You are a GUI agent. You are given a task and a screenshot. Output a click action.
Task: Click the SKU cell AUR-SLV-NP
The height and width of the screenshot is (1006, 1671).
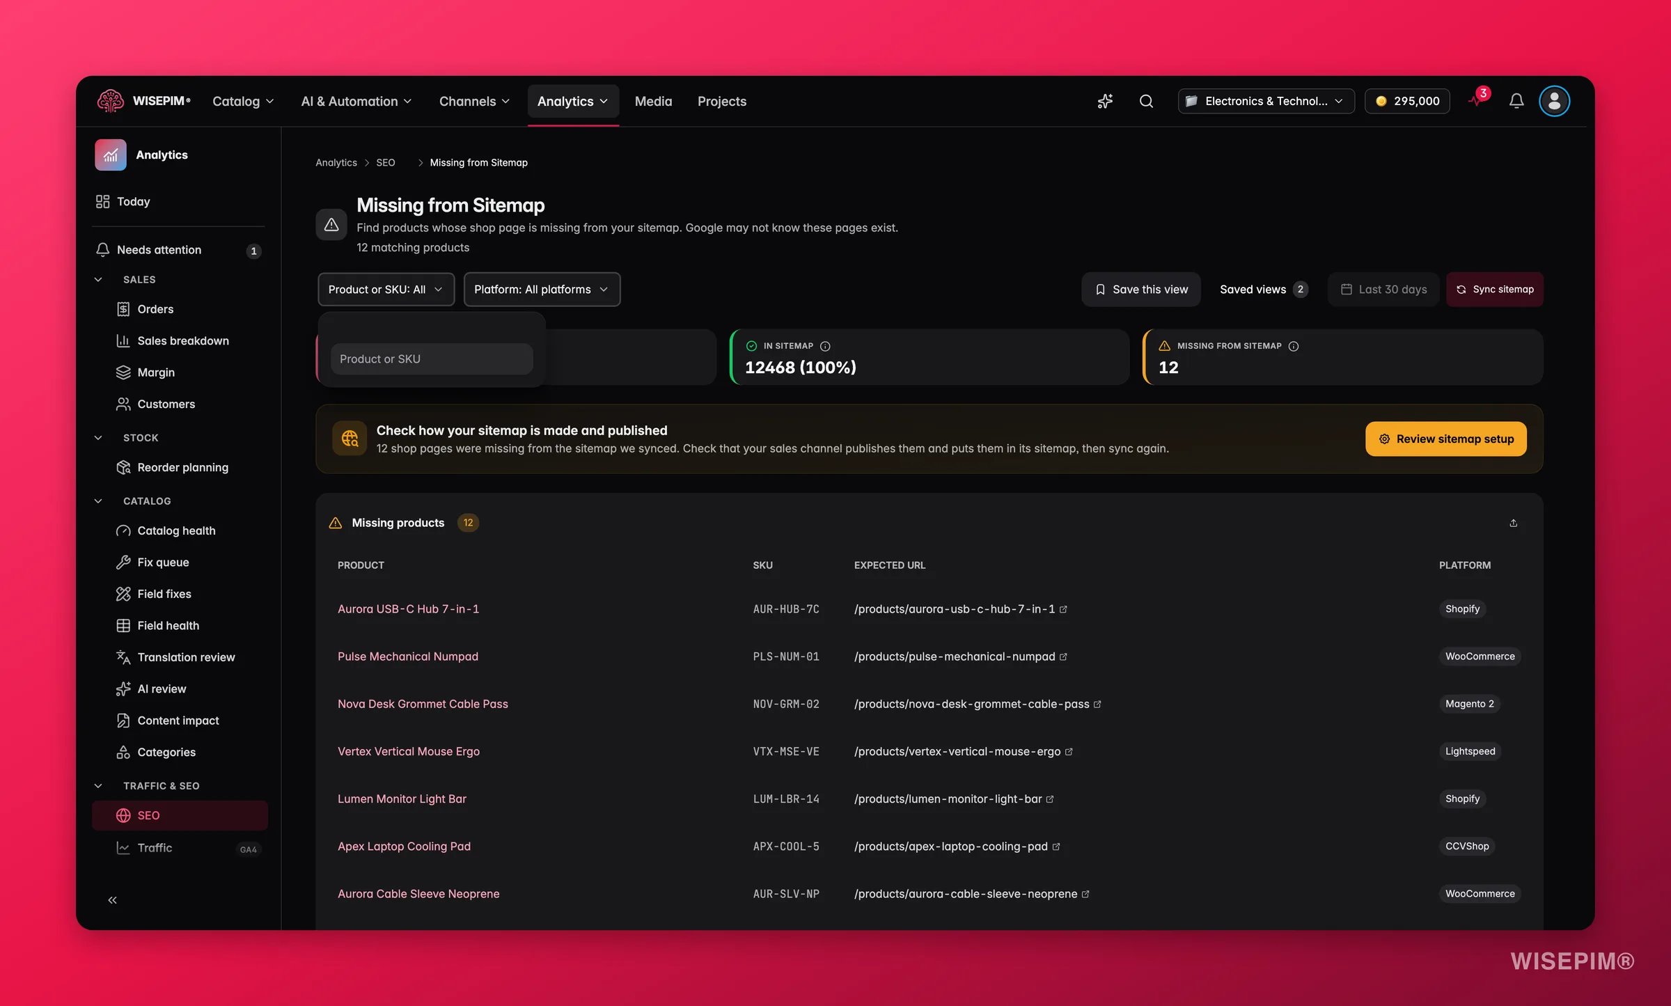786,893
